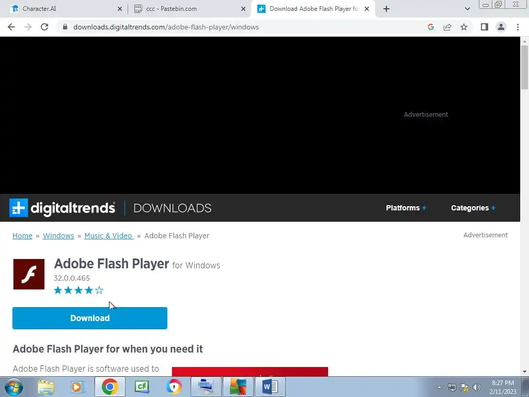The image size is (529, 397).
Task: Follow the Home breadcrumb link
Action: coord(22,236)
